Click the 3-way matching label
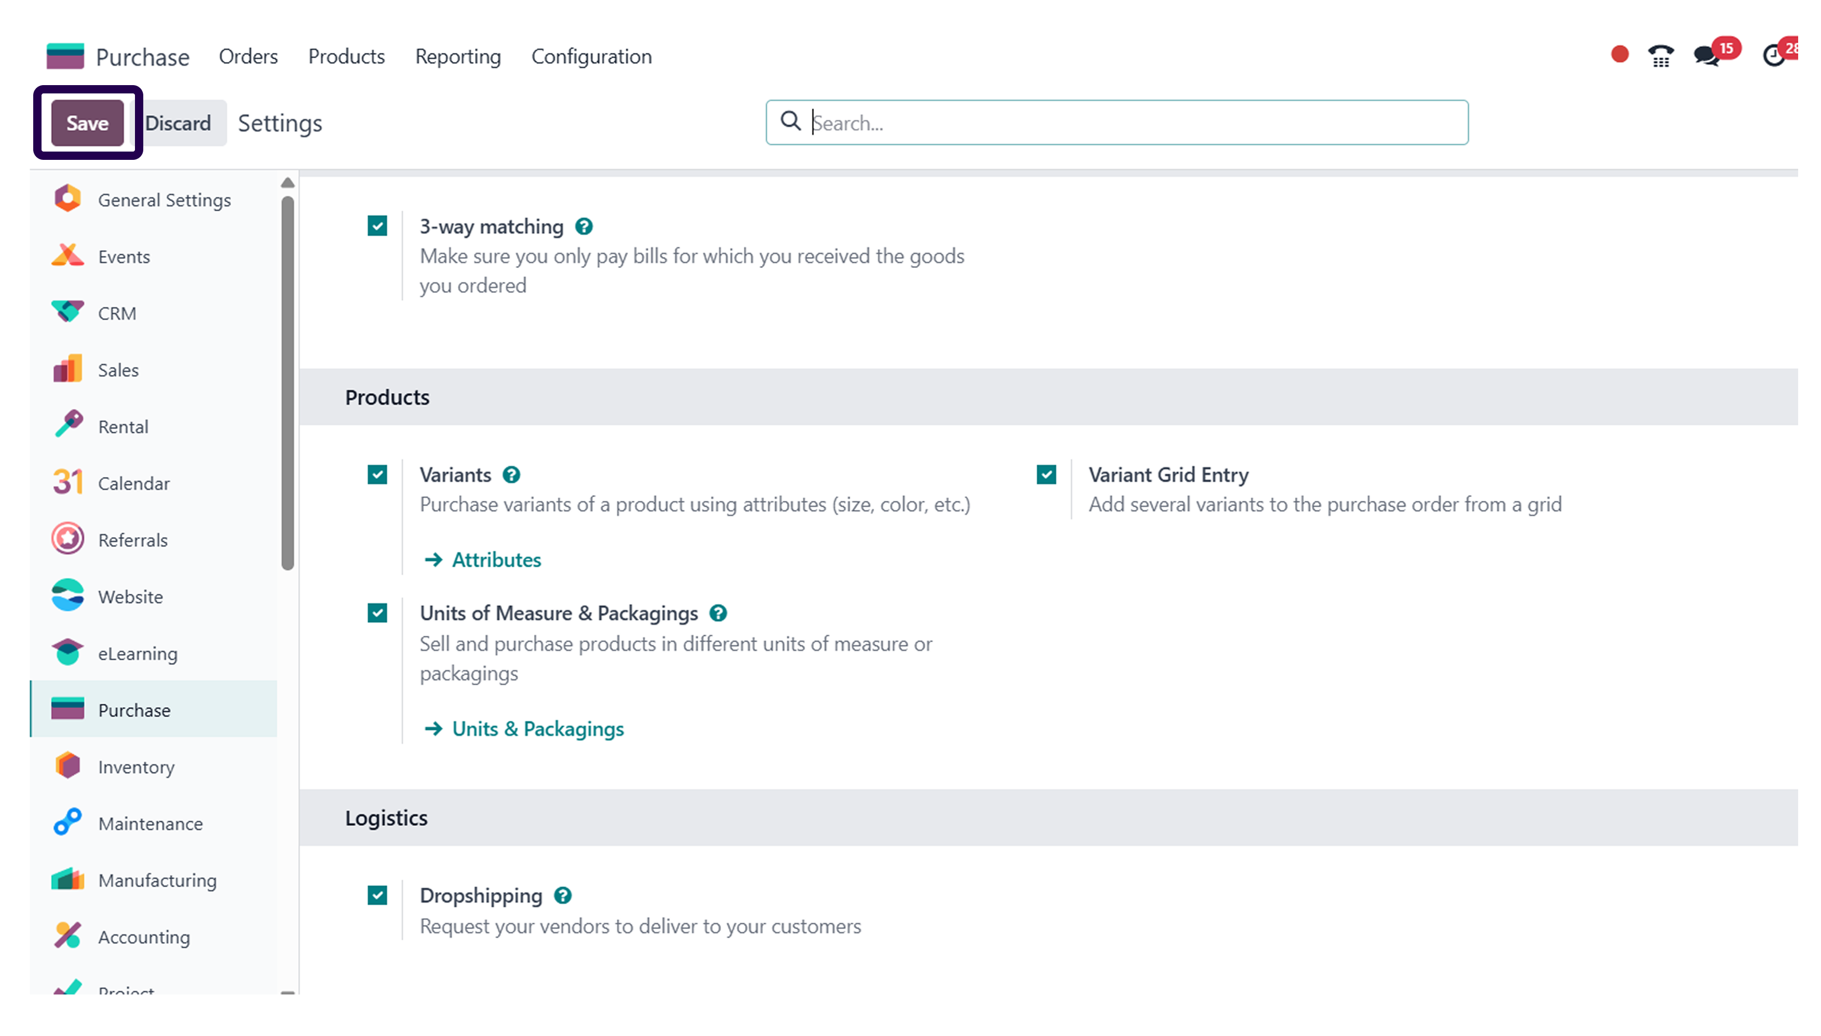 [x=492, y=227]
